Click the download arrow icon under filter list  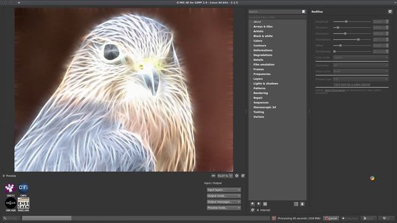(302, 204)
